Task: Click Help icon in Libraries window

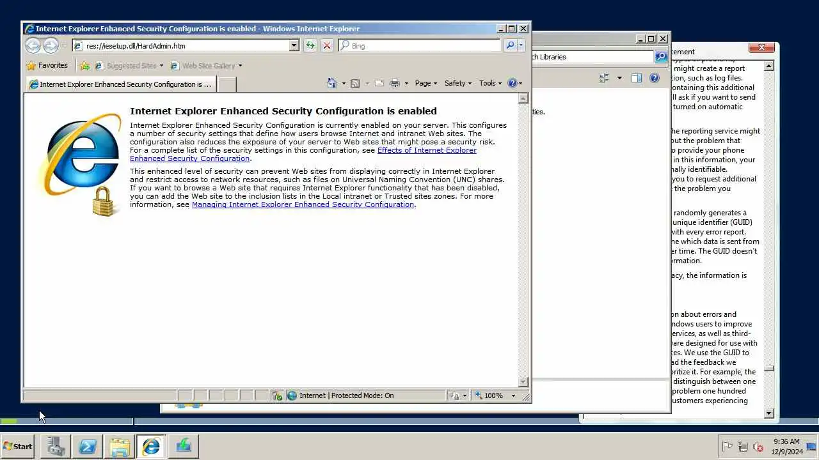Action: [x=654, y=78]
